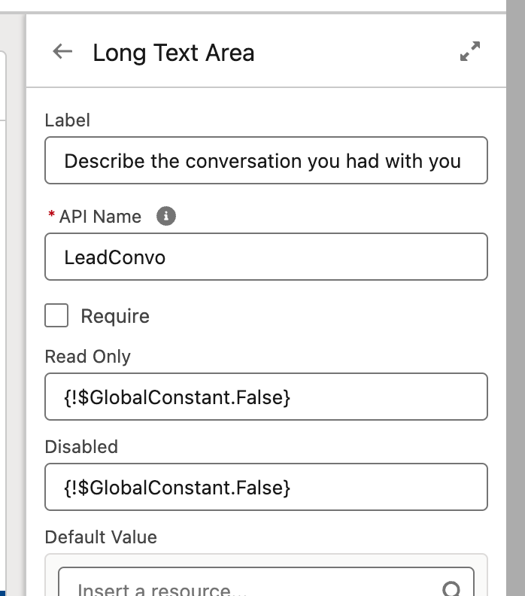
Task: Click the API Name caption text
Action: pyautogui.click(x=100, y=217)
